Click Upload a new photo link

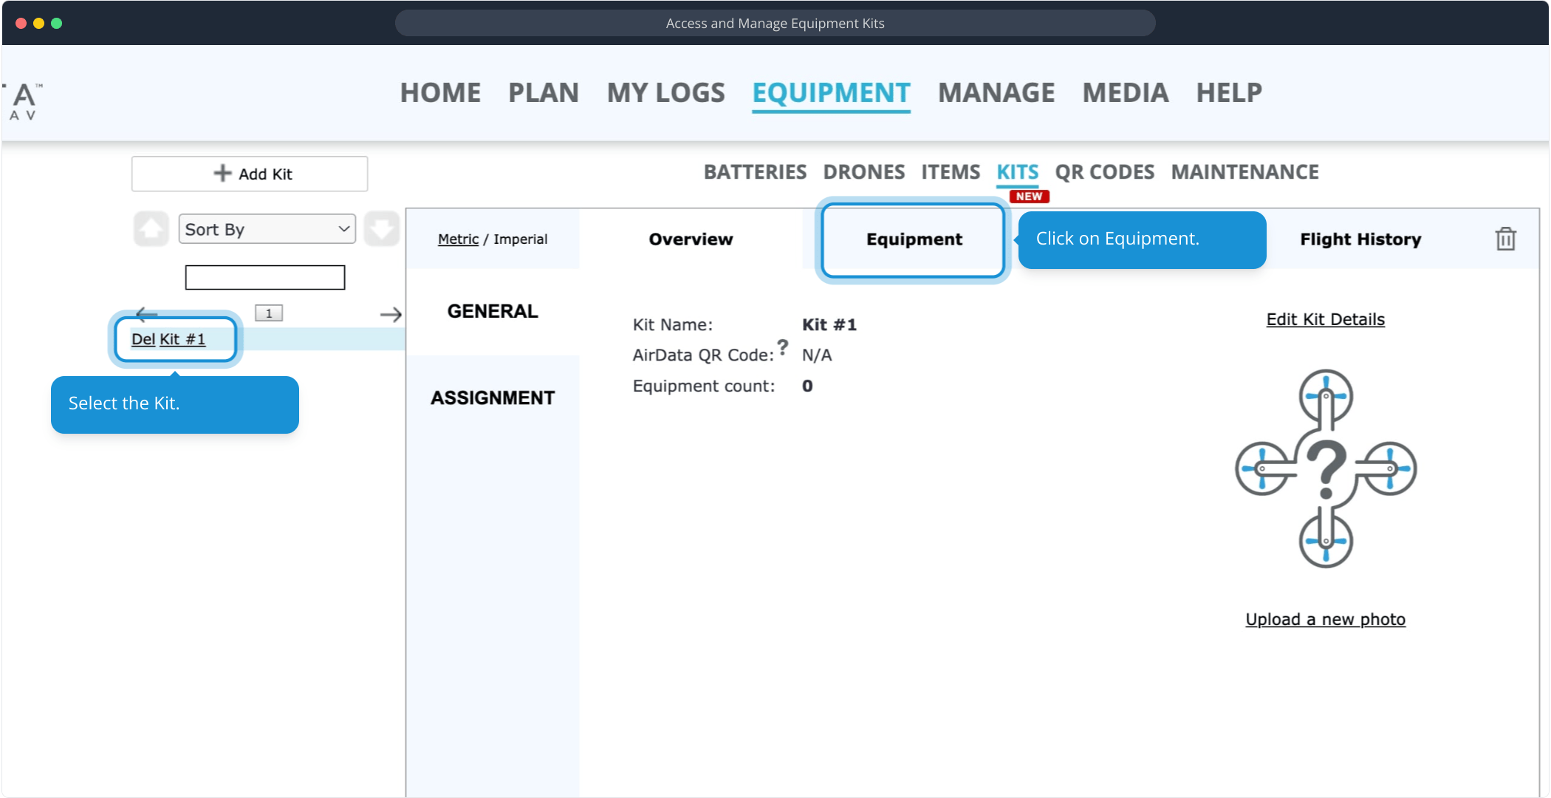point(1325,619)
